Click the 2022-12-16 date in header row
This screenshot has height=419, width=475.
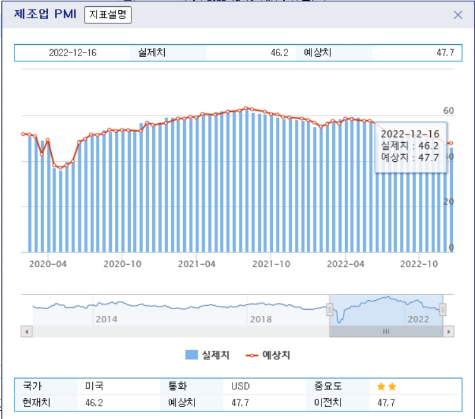(x=73, y=52)
